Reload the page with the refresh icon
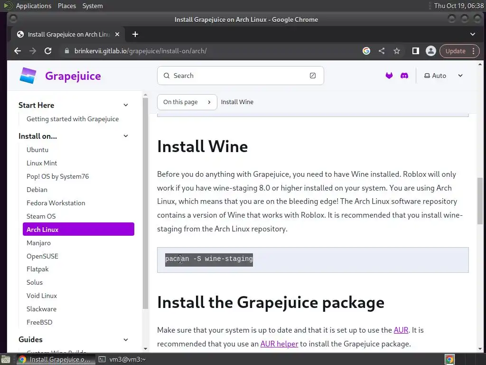This screenshot has height=365, width=486. pyautogui.click(x=48, y=51)
